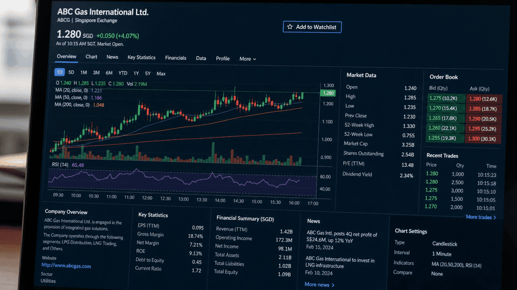The height and width of the screenshot is (290, 517).
Task: Click the recent trade at 10:15:10
Action: (x=460, y=191)
